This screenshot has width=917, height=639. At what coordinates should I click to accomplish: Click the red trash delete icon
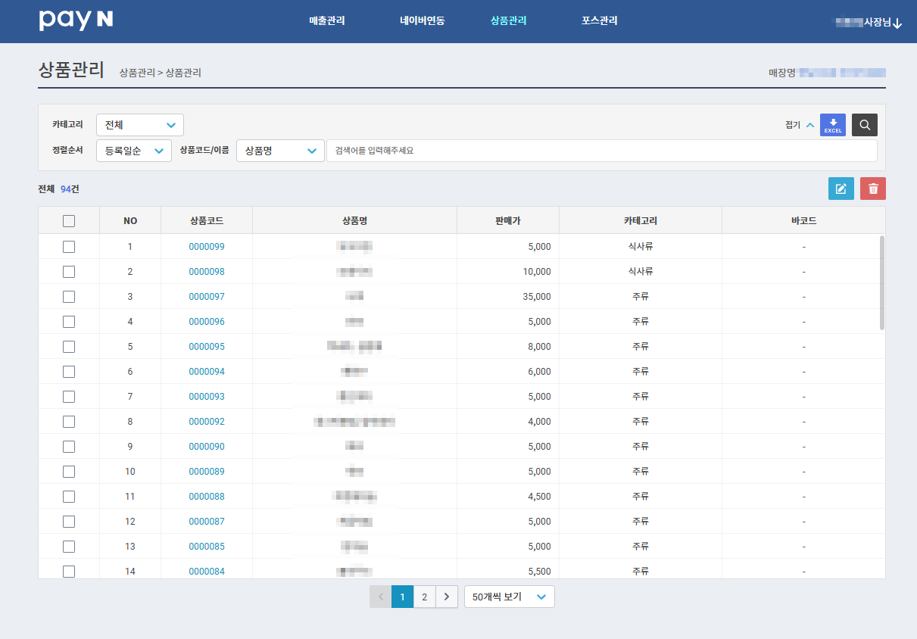click(873, 189)
